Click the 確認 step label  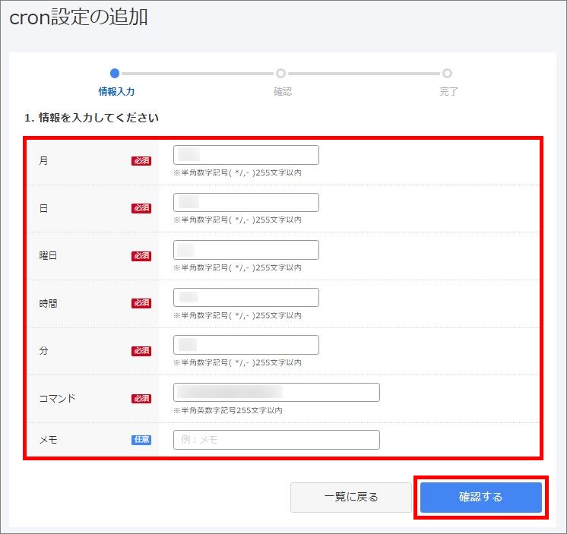coord(283,91)
